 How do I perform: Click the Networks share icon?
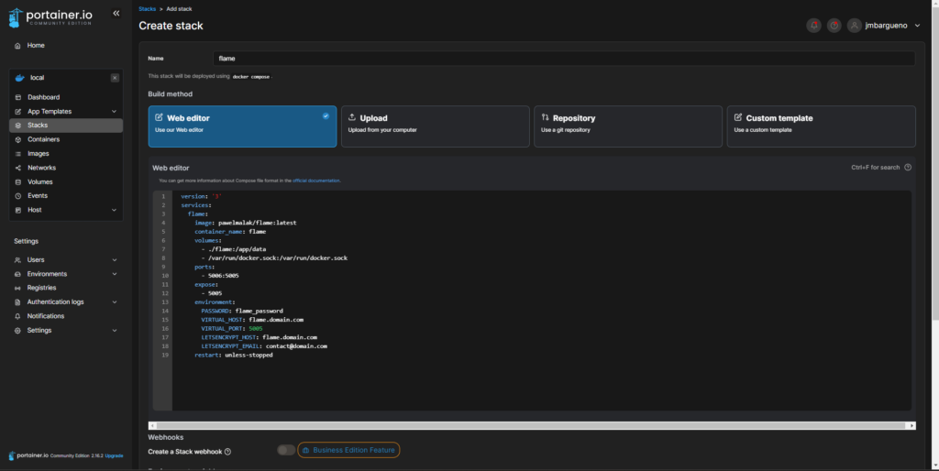tap(18, 168)
